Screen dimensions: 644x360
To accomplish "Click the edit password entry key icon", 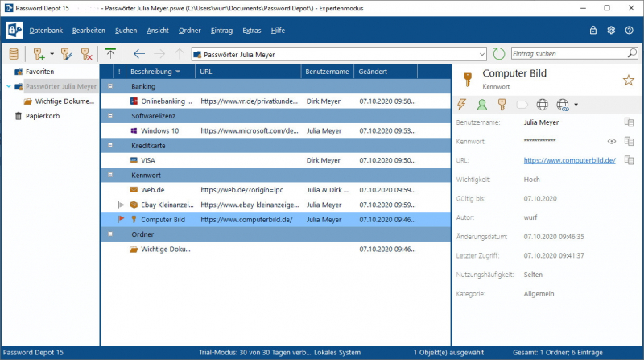I will (67, 54).
